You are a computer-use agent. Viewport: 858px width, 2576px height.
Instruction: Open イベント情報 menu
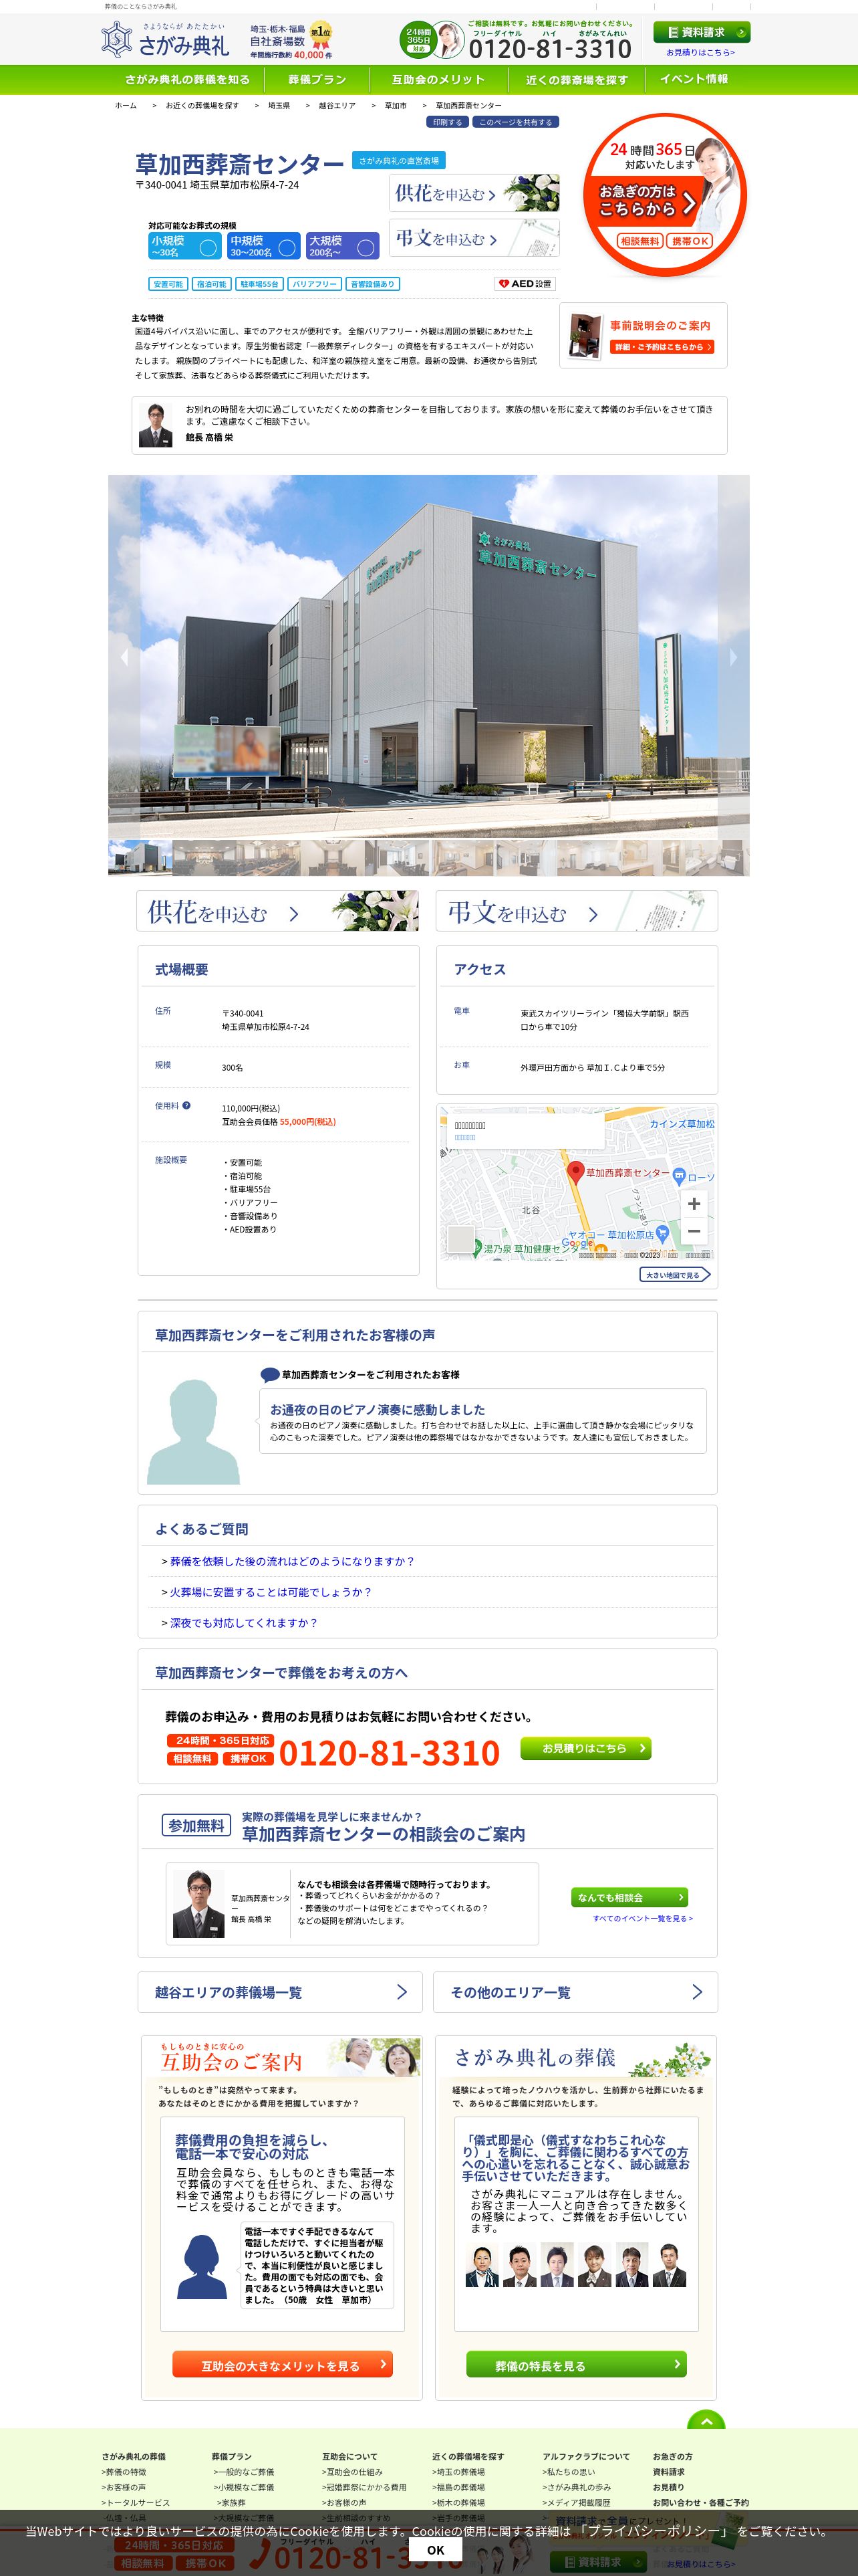[x=694, y=79]
